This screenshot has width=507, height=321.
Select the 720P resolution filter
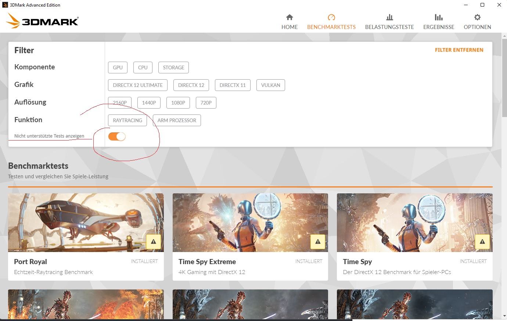click(206, 103)
